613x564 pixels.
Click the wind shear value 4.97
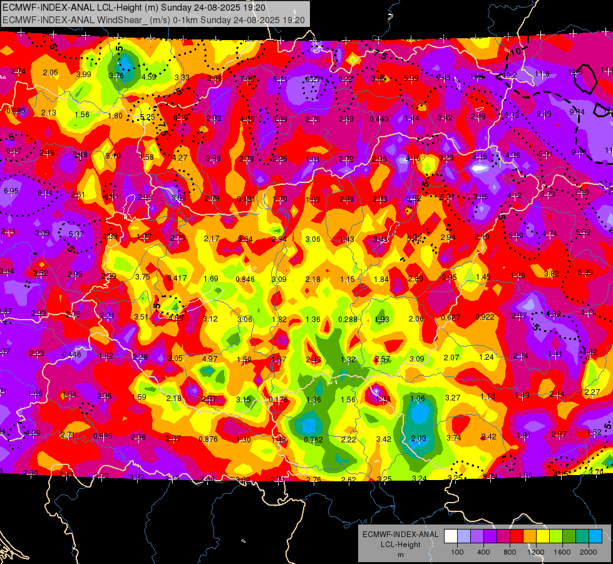(x=210, y=359)
